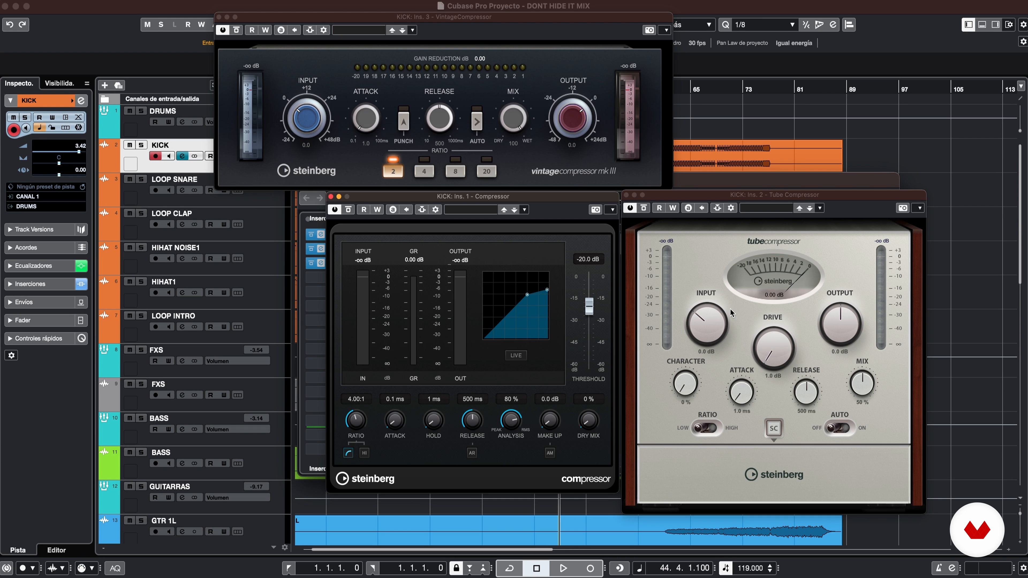This screenshot has width=1028, height=578.
Task: Click the Play button in transport bar
Action: click(563, 568)
